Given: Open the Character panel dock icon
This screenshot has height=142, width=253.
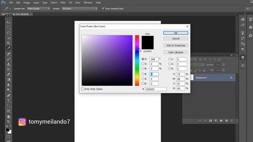Looking at the screenshot, I should (x=243, y=65).
